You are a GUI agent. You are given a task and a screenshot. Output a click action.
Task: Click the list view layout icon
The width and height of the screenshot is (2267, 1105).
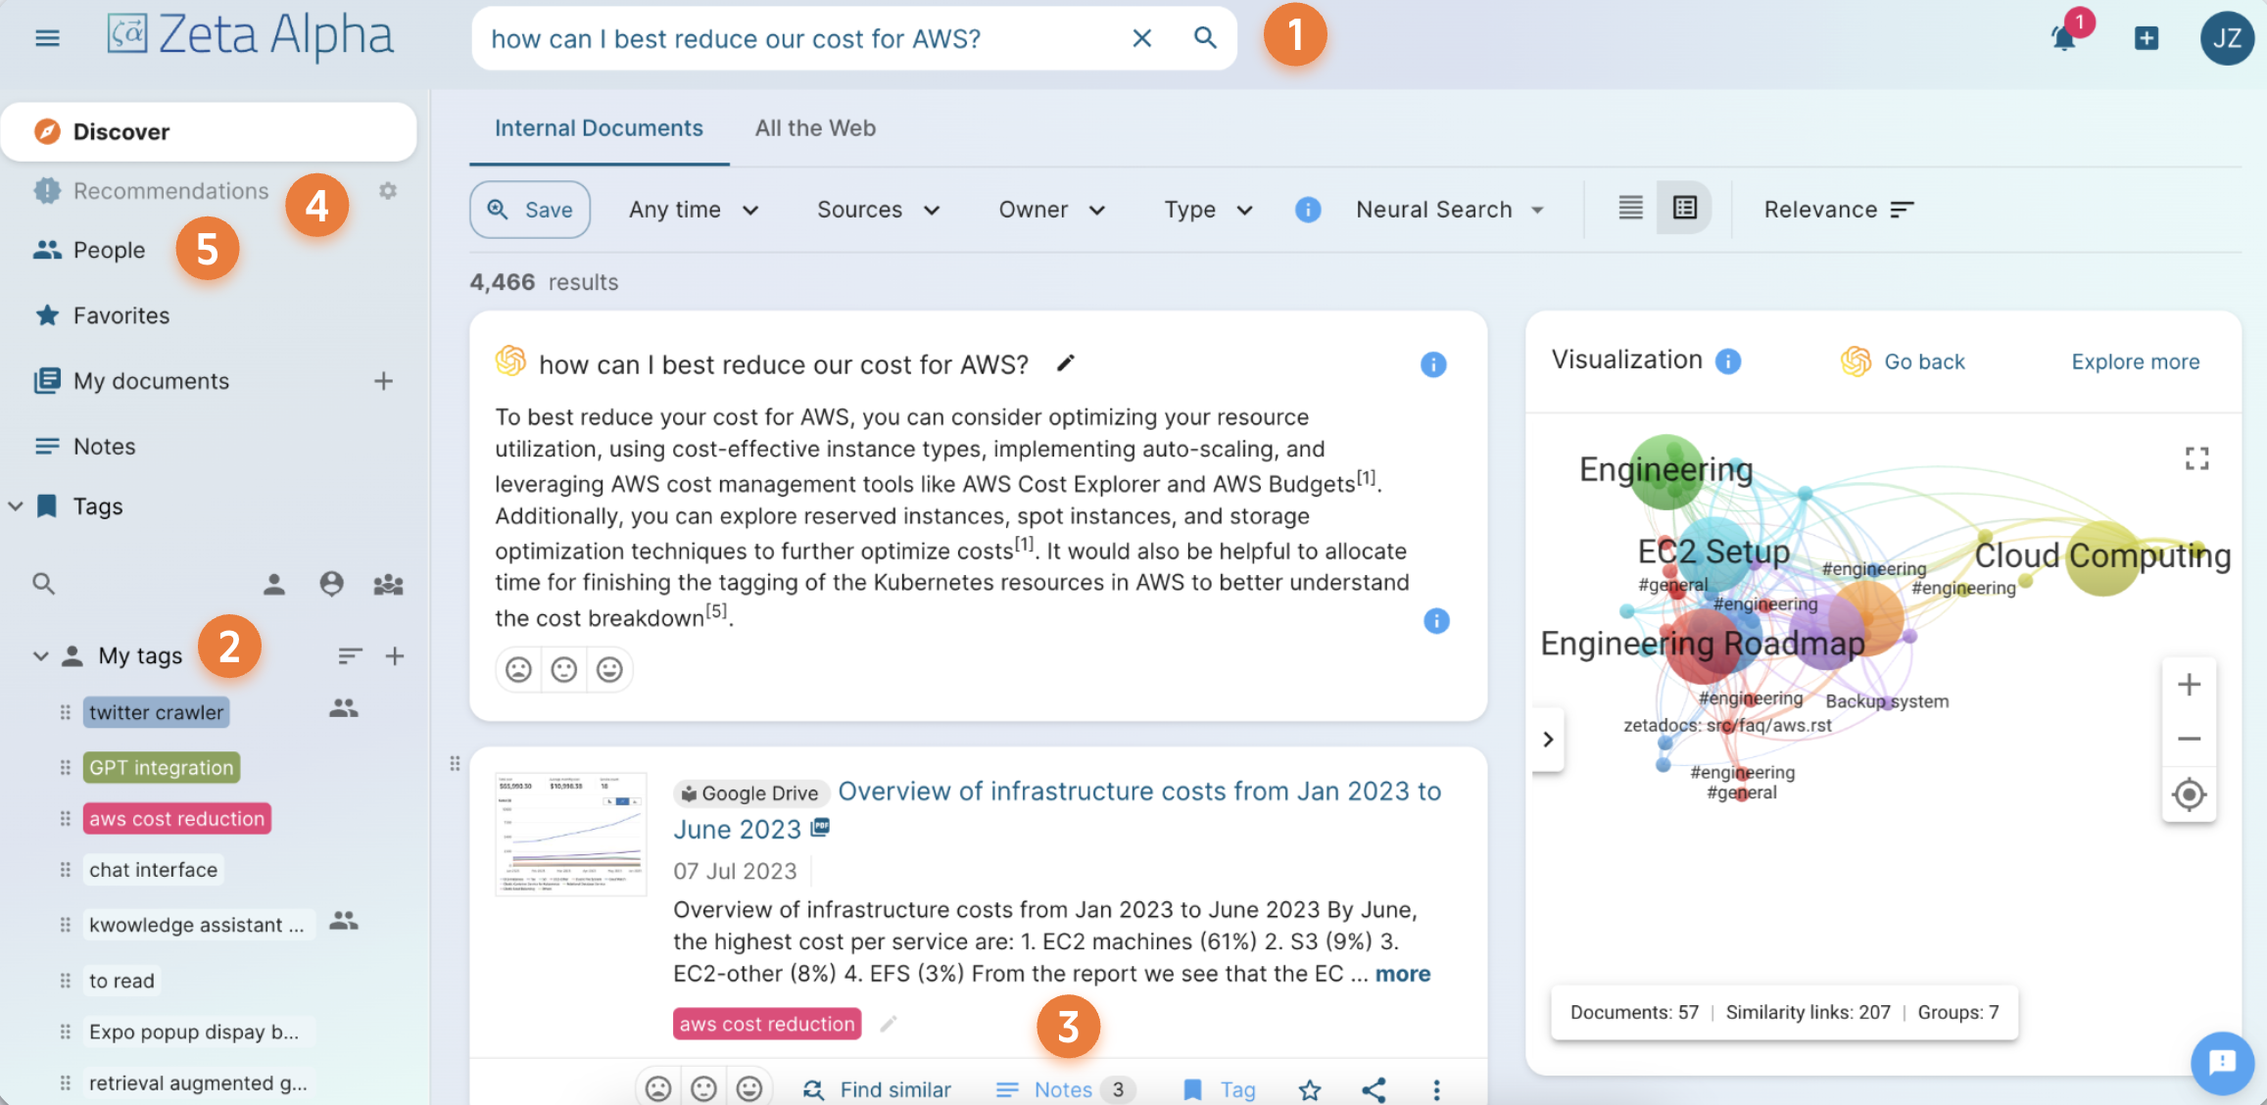[1631, 207]
